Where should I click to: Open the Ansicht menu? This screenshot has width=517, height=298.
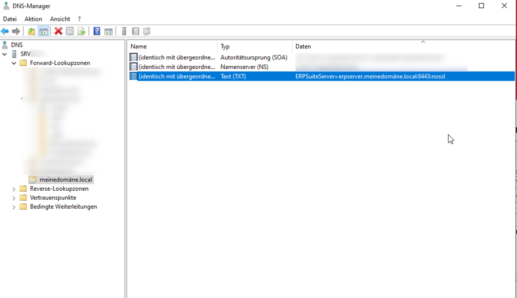(x=60, y=19)
